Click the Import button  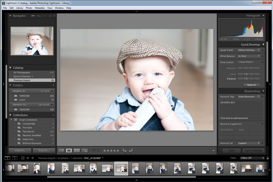[20, 150]
